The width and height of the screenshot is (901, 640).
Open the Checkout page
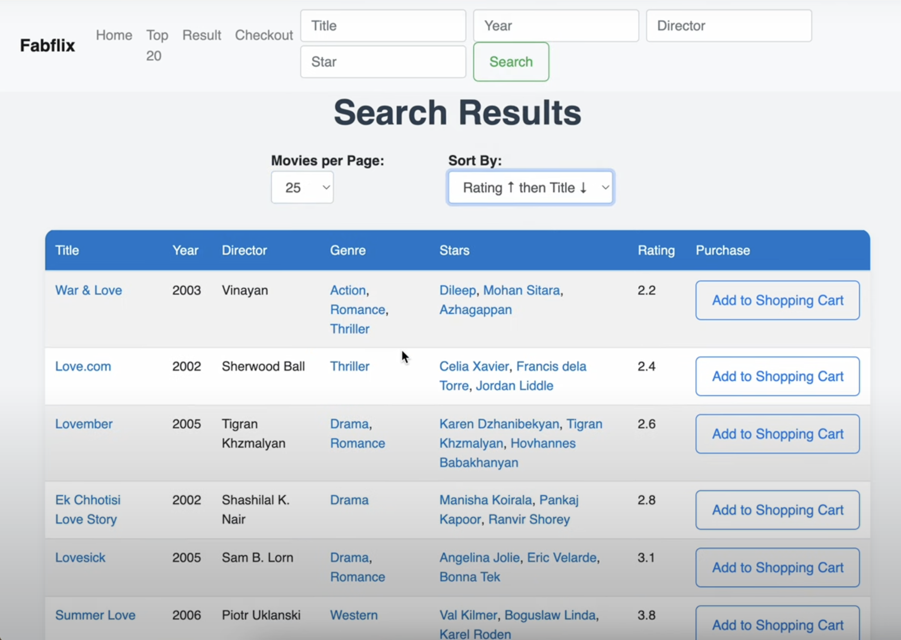pos(264,35)
